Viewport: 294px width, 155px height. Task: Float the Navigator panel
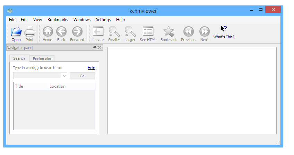(x=94, y=48)
